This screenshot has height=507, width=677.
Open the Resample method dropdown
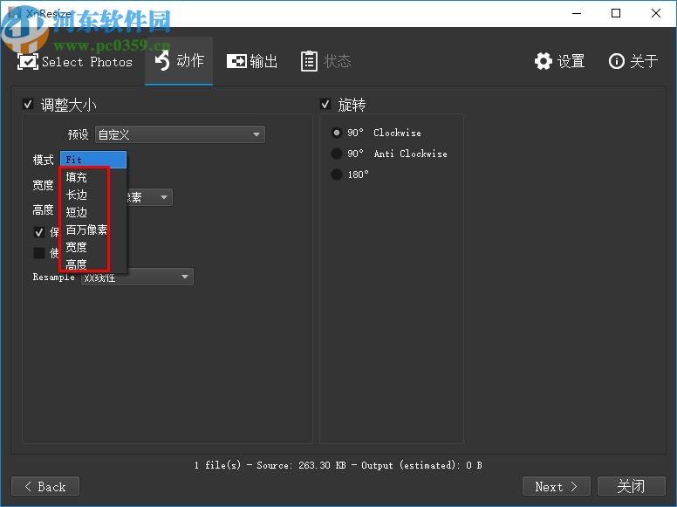click(137, 277)
